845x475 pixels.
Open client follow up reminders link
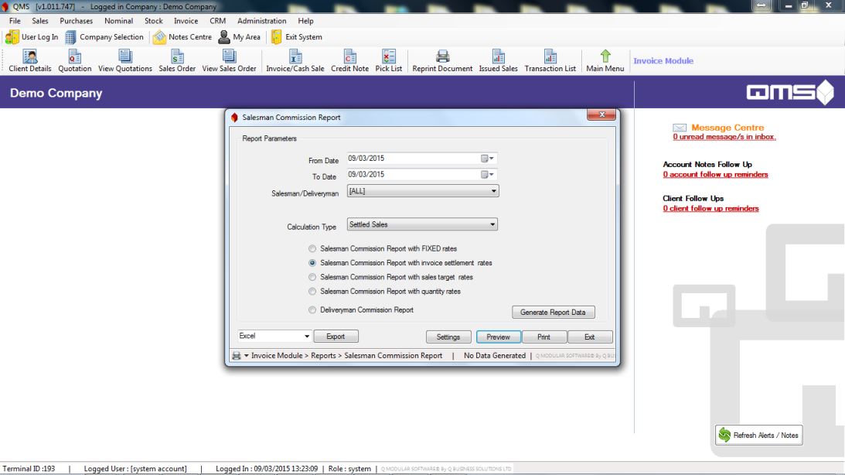click(x=710, y=209)
